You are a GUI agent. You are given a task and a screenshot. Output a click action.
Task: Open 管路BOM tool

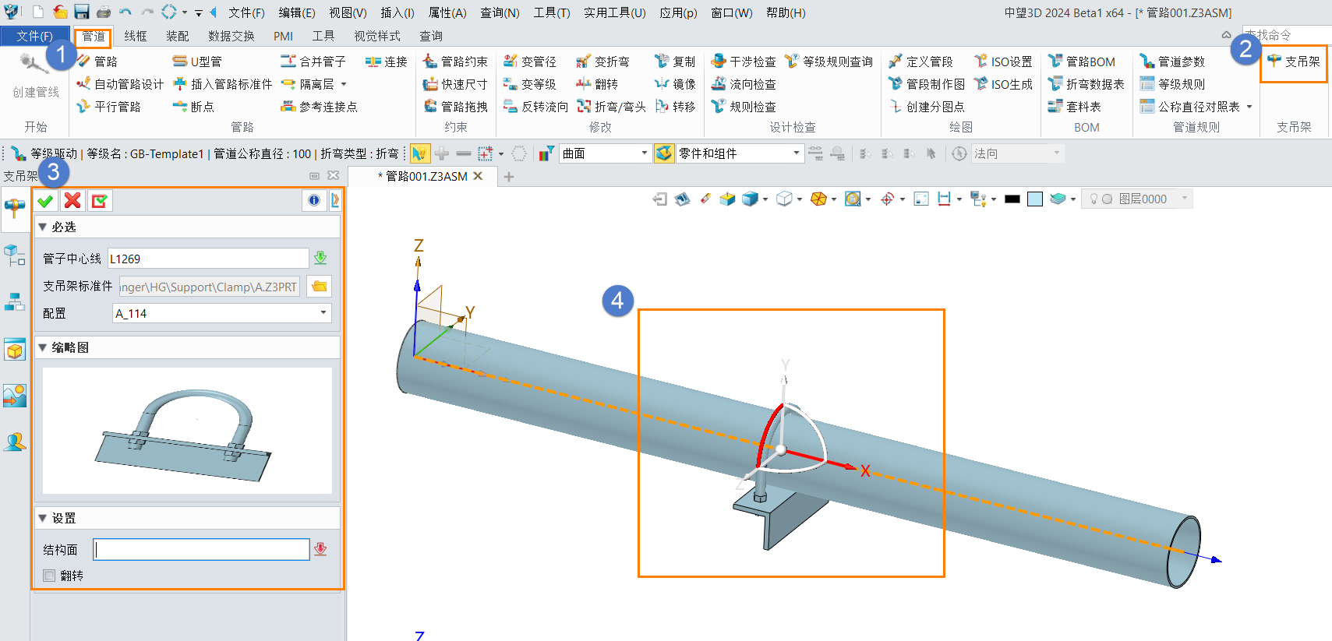point(1082,61)
